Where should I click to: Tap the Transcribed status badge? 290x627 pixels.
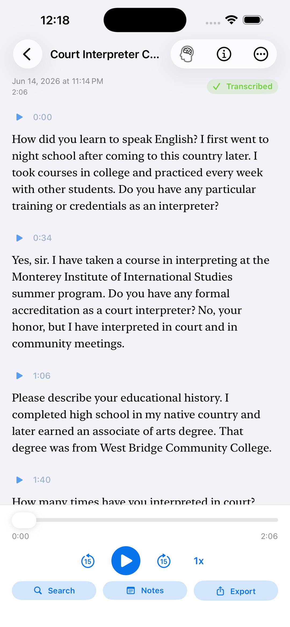[242, 86]
